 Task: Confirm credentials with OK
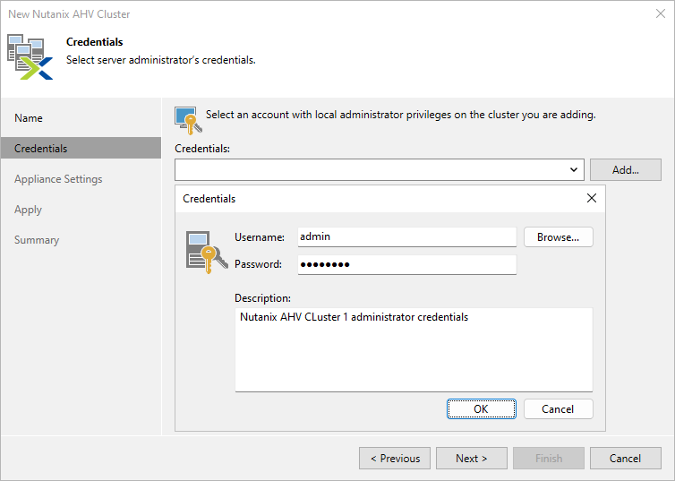[481, 408]
